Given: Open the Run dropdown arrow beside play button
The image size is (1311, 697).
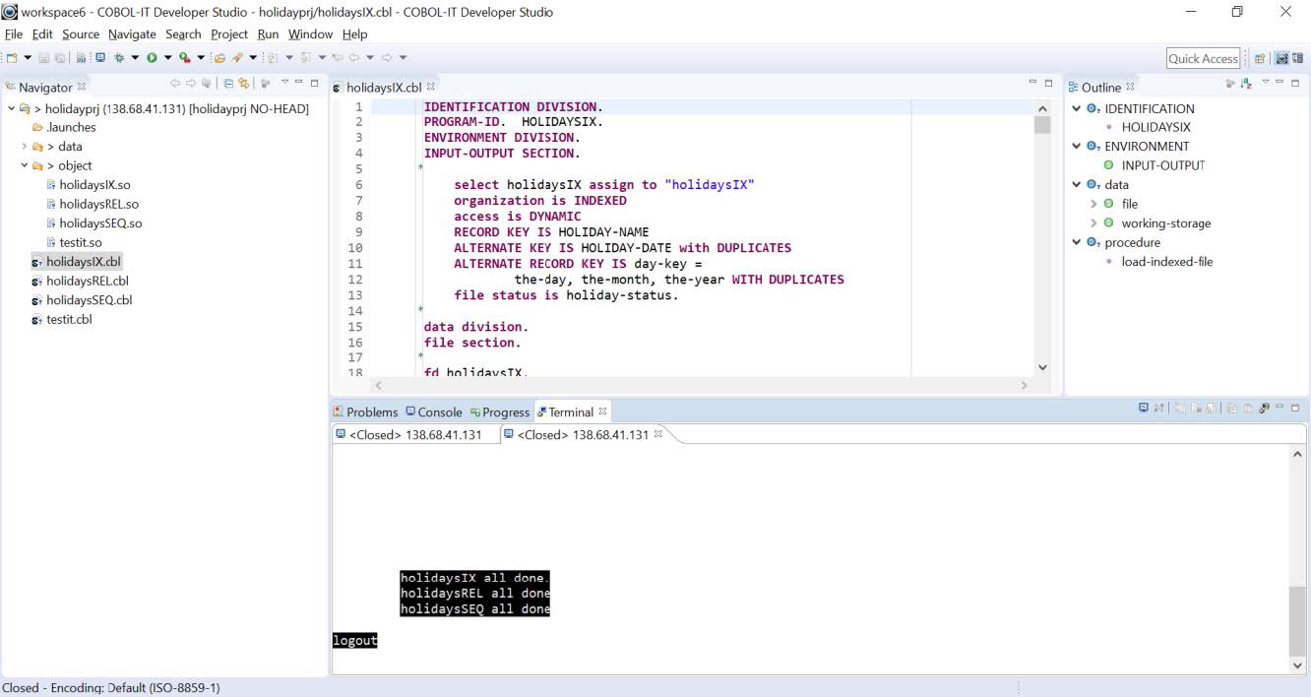Looking at the screenshot, I should (x=167, y=58).
